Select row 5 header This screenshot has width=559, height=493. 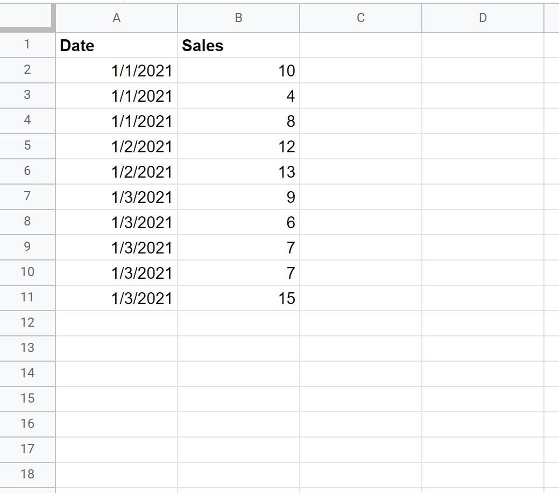[x=27, y=146]
